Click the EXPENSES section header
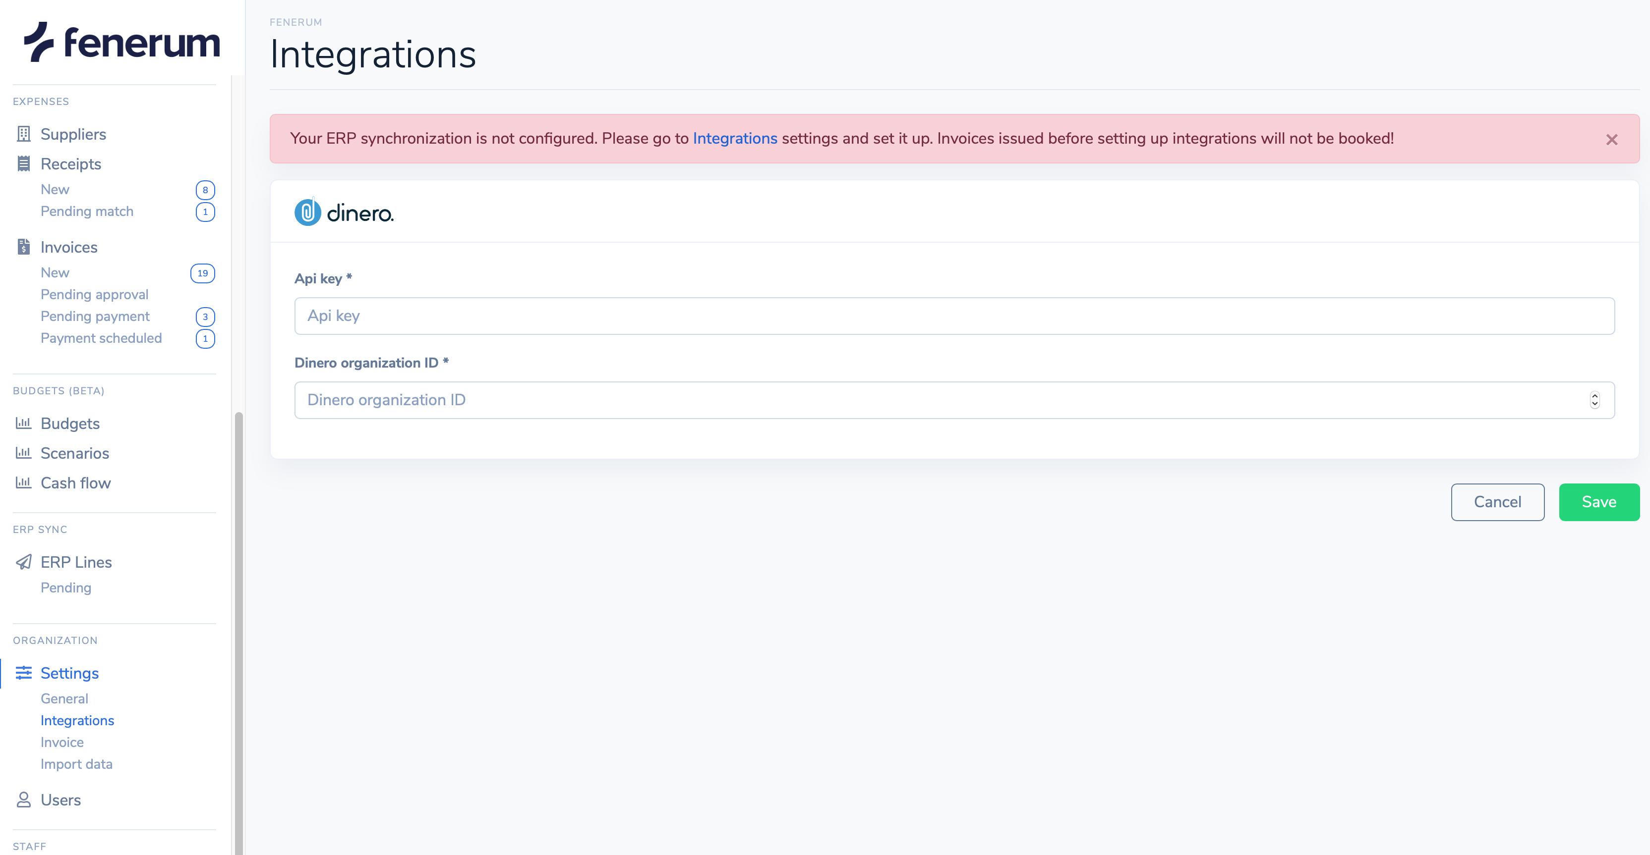This screenshot has height=855, width=1650. click(41, 101)
